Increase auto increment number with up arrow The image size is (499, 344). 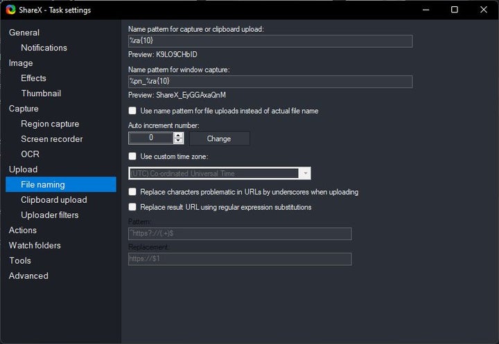click(179, 135)
